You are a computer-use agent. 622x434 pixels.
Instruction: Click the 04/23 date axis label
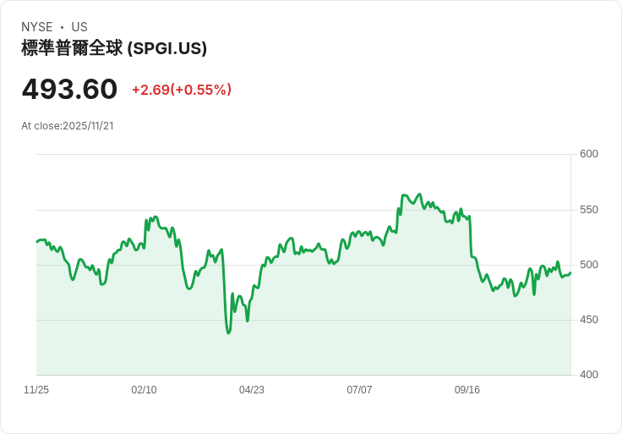[x=252, y=390]
